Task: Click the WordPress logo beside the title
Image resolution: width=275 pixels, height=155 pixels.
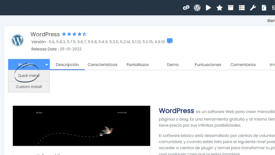Action: pyautogui.click(x=18, y=40)
